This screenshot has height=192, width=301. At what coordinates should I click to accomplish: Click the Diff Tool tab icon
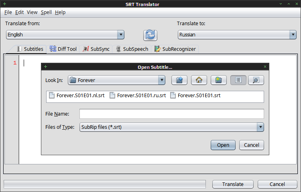tap(53, 49)
